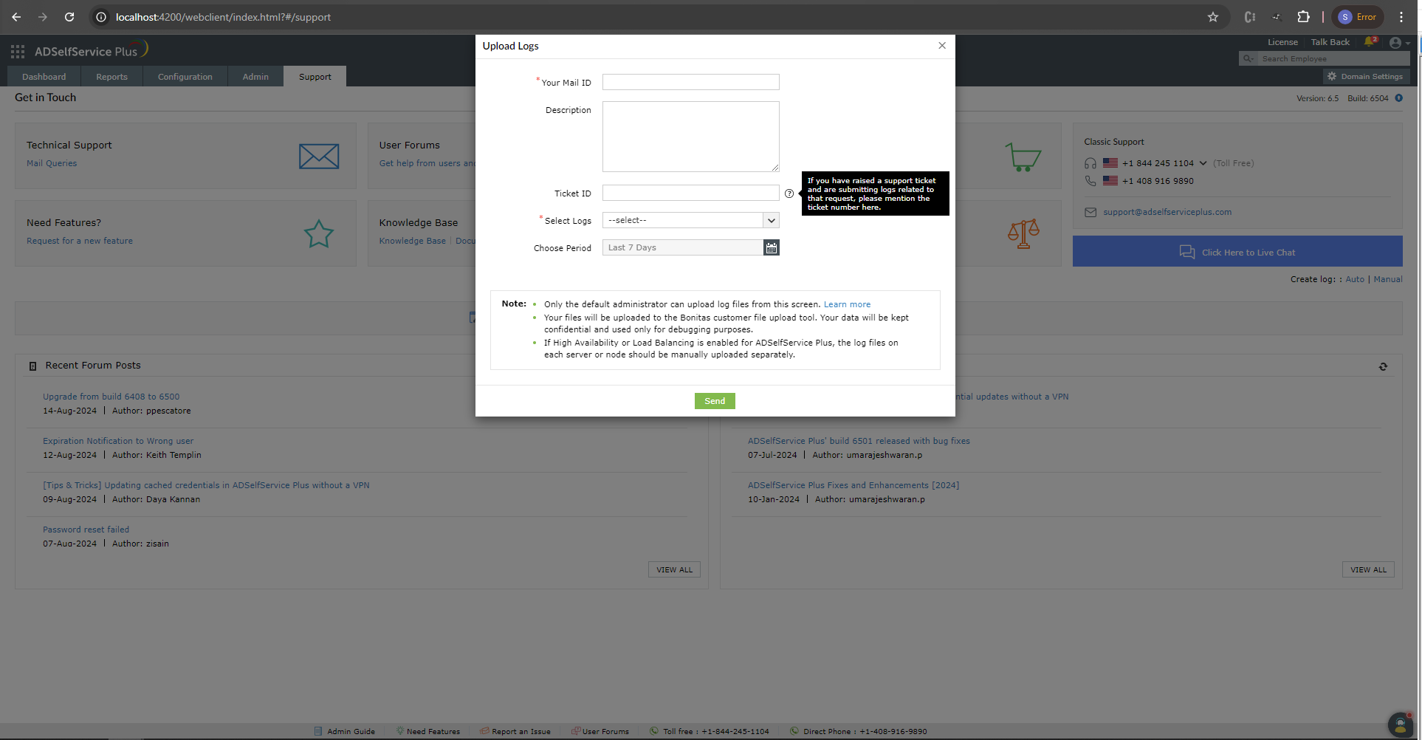Screen dimensions: 1422x740
Task: Open the apps grid icon beside ADSelfService Plus
Action: 17,51
